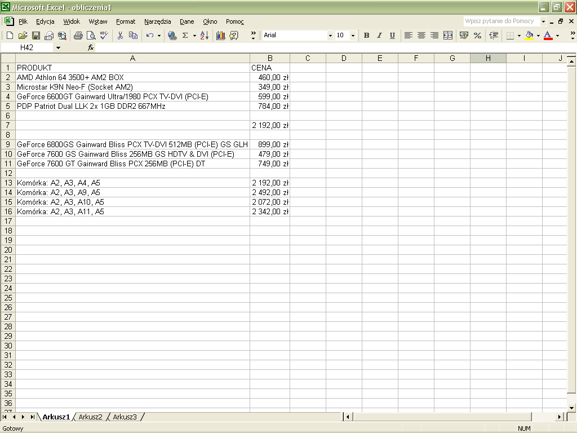Apply percent style formatting
Viewport: 577px width, 433px height.
point(477,36)
